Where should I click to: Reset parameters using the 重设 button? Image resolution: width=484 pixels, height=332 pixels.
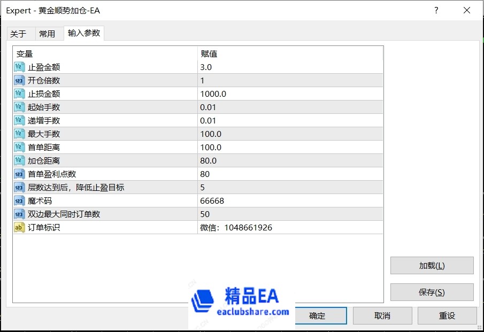[x=447, y=315]
